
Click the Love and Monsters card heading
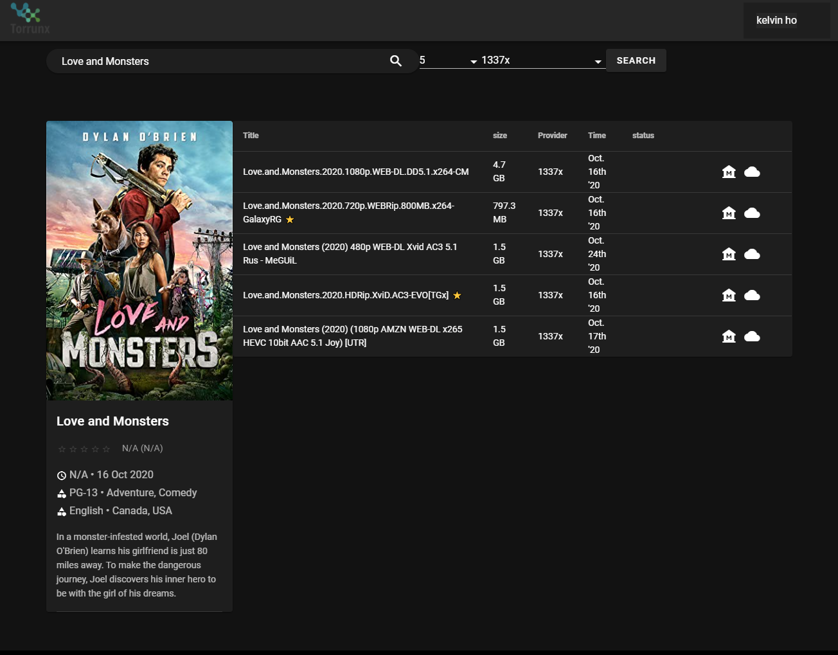(x=112, y=421)
